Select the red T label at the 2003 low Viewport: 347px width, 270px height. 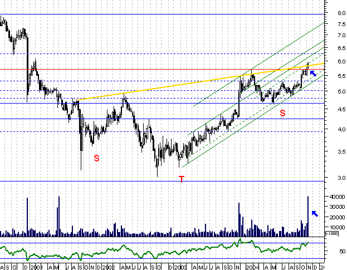[181, 179]
